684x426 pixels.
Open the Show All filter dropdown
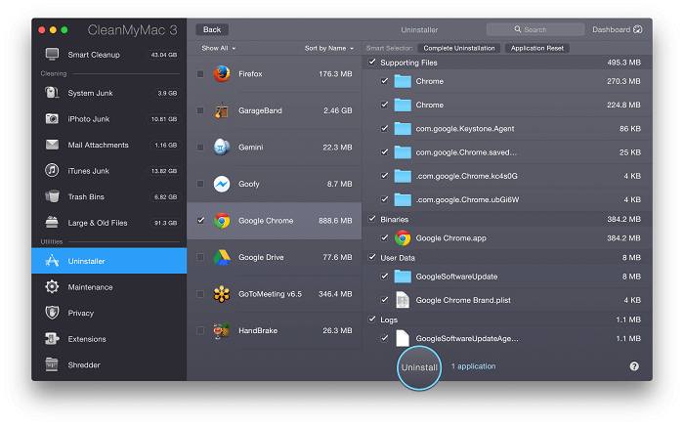tap(219, 48)
